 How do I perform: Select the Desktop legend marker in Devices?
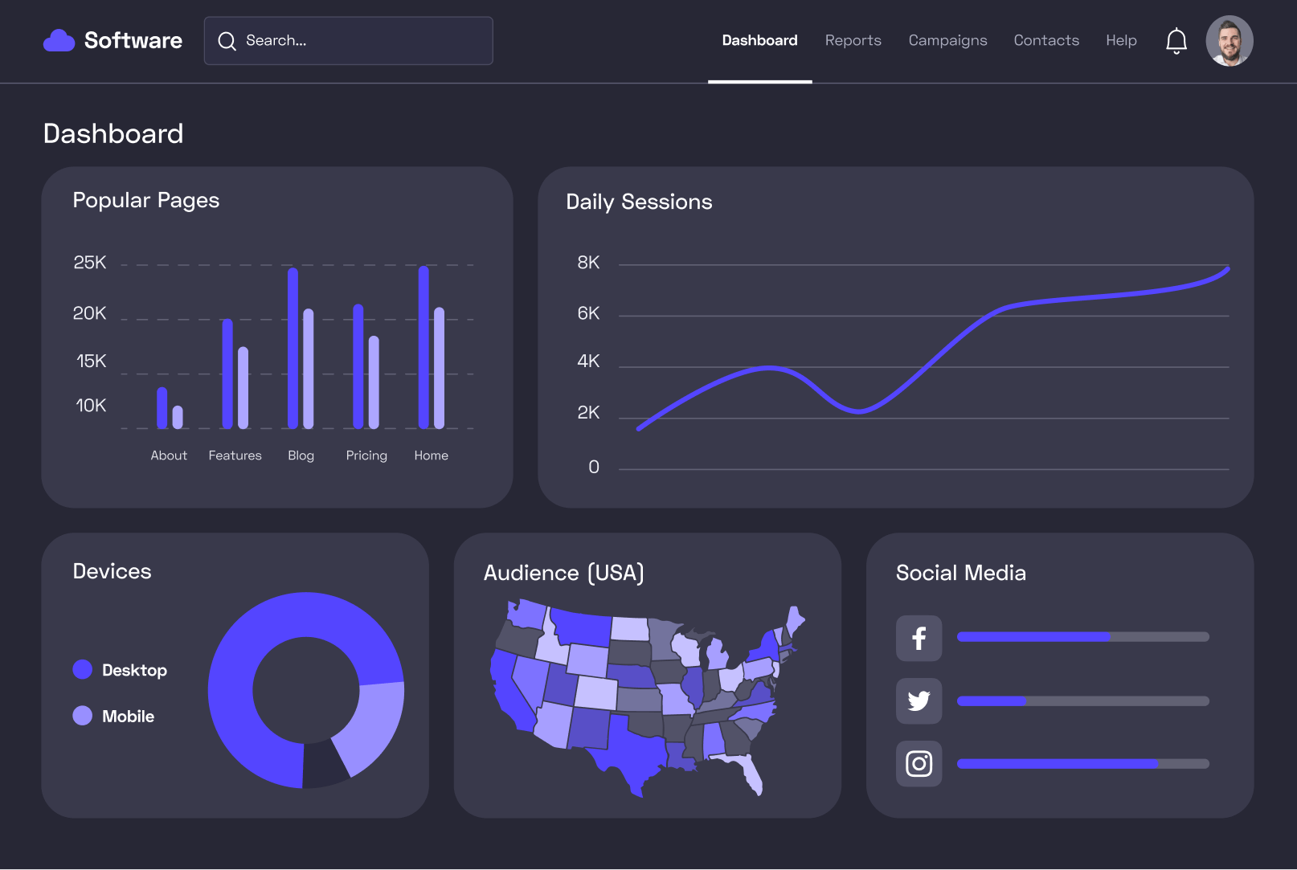click(x=83, y=669)
